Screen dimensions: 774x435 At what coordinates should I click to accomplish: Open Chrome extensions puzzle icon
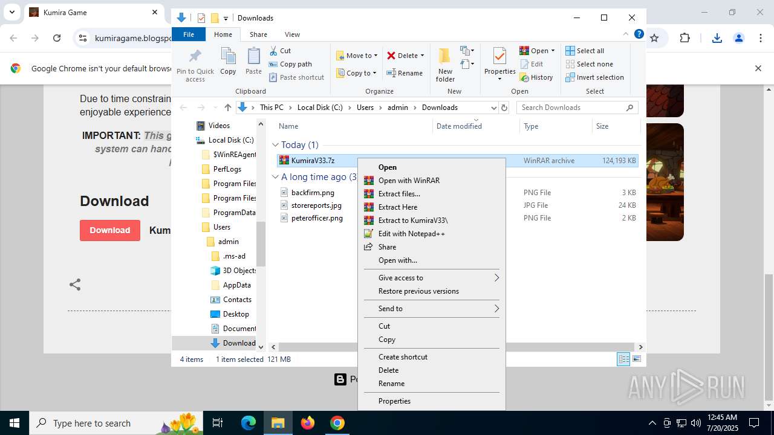pos(685,38)
